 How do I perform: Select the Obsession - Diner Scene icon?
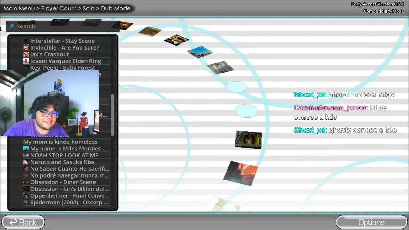click(x=26, y=182)
